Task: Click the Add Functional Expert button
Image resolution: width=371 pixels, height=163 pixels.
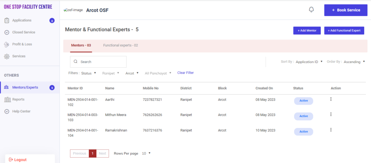Action: click(x=344, y=31)
